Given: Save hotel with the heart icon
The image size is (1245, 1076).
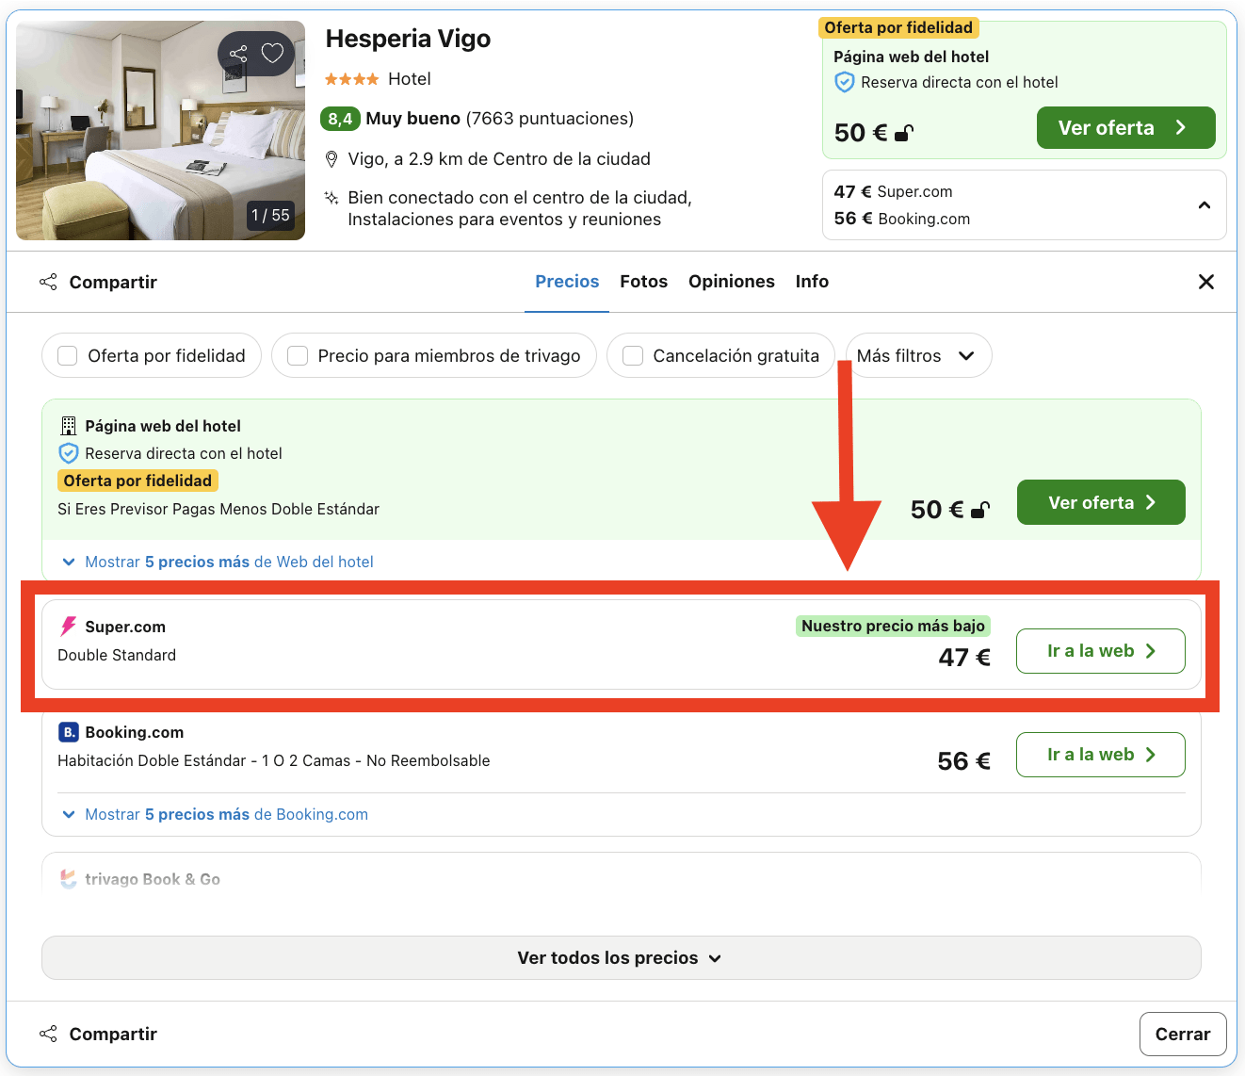Looking at the screenshot, I should point(272,54).
